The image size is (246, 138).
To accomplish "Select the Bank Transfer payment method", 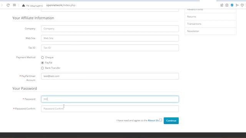I will pyautogui.click(x=42, y=68).
